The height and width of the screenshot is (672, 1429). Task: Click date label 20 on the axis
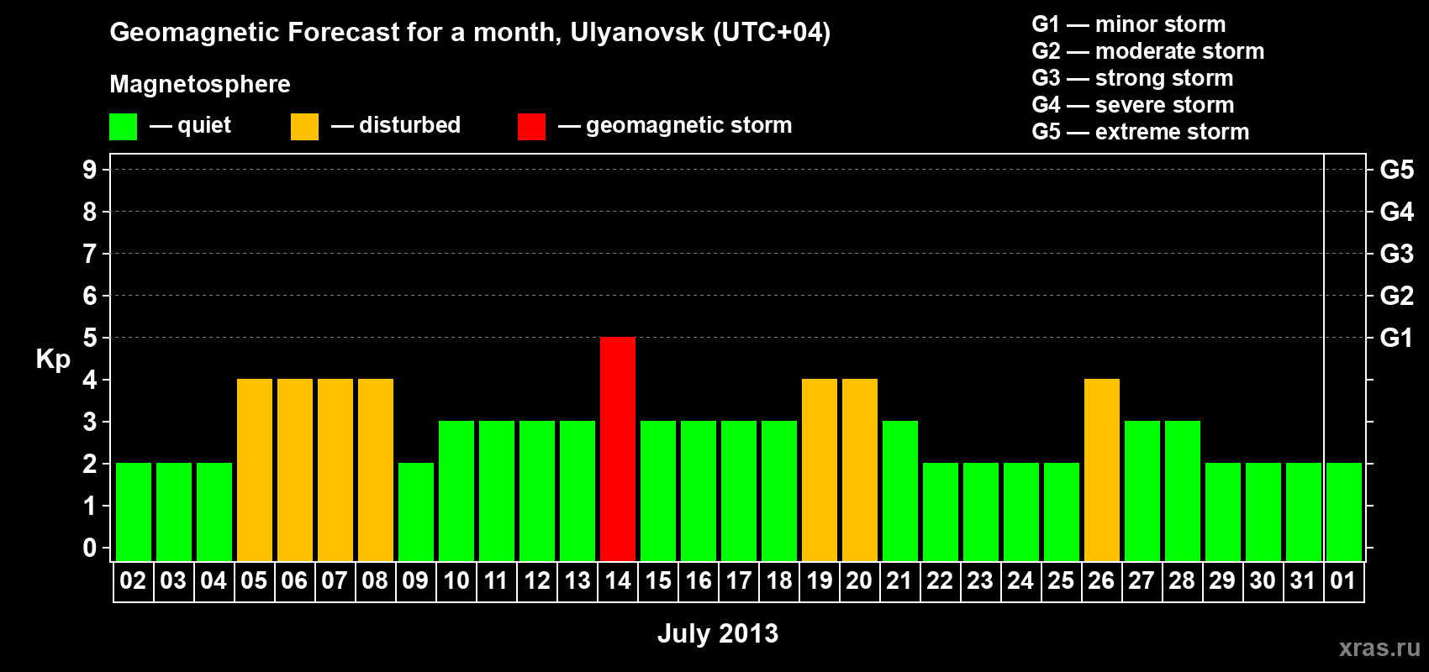[859, 581]
